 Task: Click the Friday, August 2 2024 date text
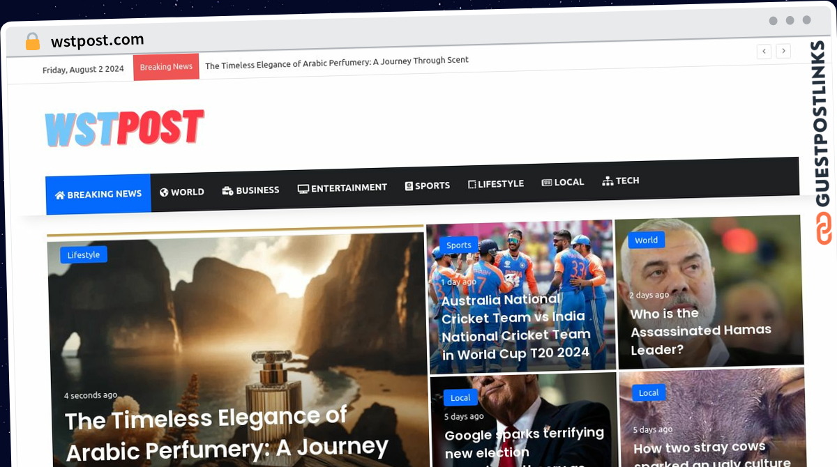click(83, 70)
